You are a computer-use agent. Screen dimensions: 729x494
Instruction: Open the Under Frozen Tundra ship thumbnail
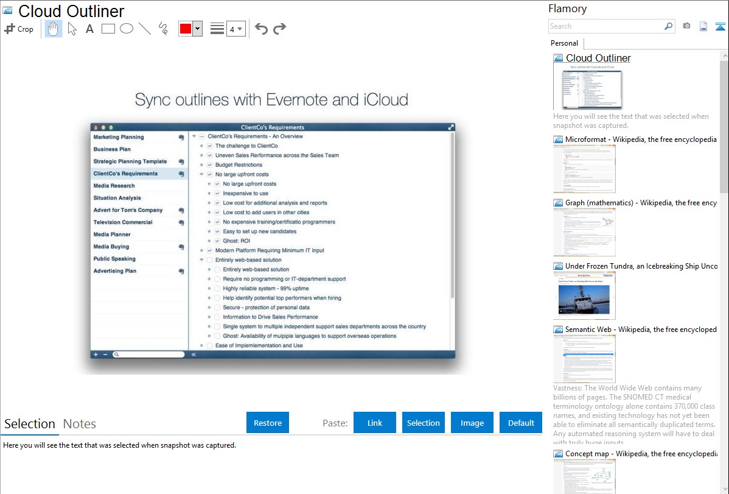584,295
